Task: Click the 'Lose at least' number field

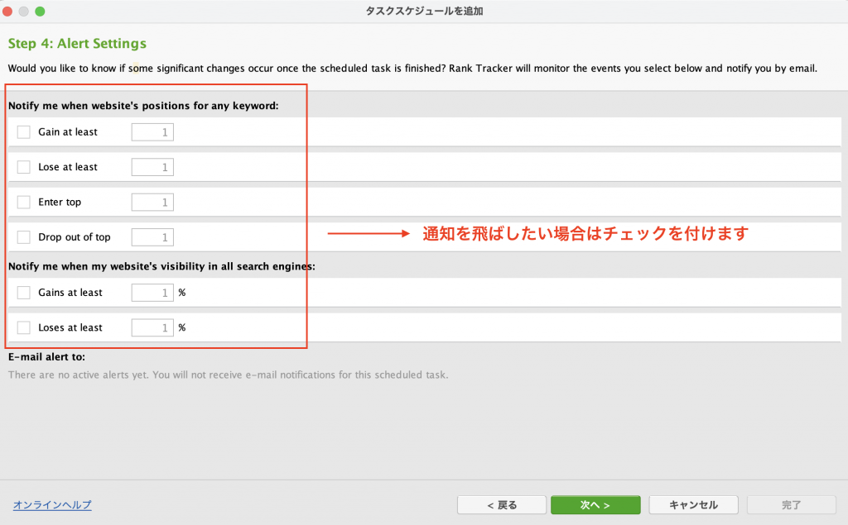Action: (x=152, y=167)
